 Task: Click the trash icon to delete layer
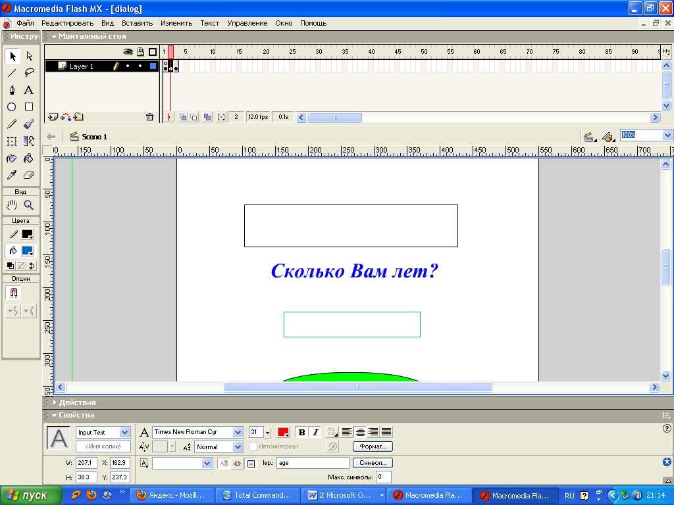click(x=149, y=117)
